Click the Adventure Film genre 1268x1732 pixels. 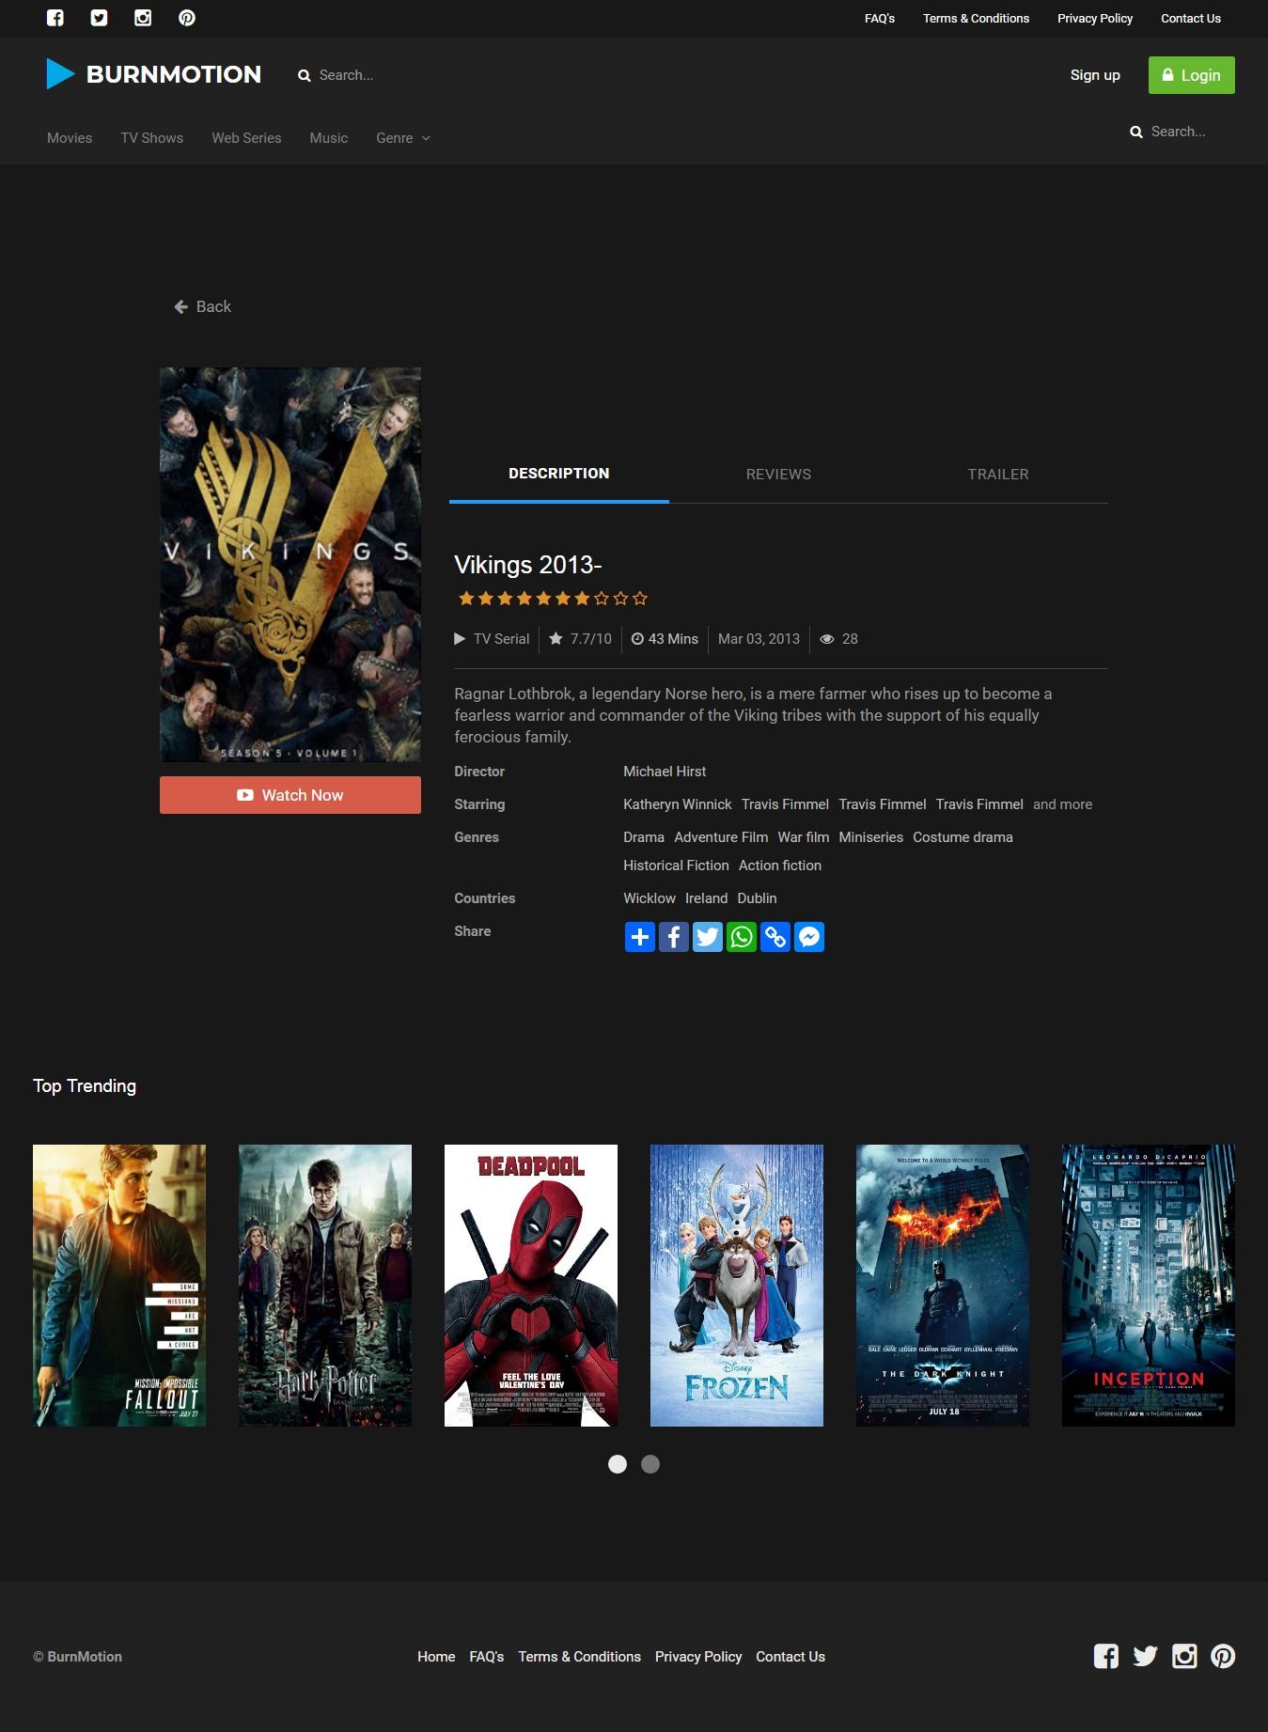[x=721, y=837]
